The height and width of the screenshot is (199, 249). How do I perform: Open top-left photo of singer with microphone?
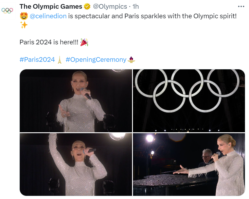pyautogui.click(x=76, y=101)
